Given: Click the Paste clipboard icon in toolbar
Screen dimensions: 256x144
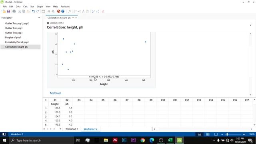Looking at the screenshot, I should 28,11.
